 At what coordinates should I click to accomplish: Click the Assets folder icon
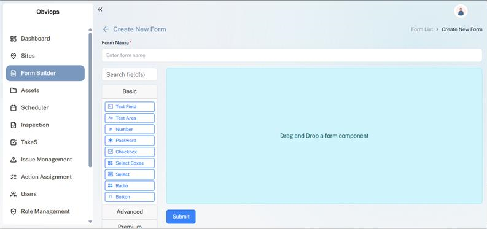(13, 91)
